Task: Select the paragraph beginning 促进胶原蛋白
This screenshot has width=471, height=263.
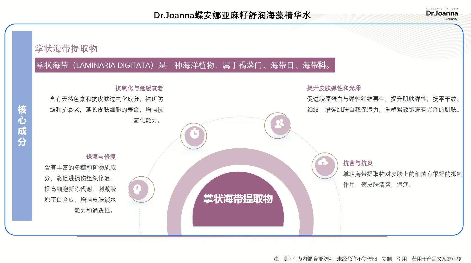Action: coord(384,104)
